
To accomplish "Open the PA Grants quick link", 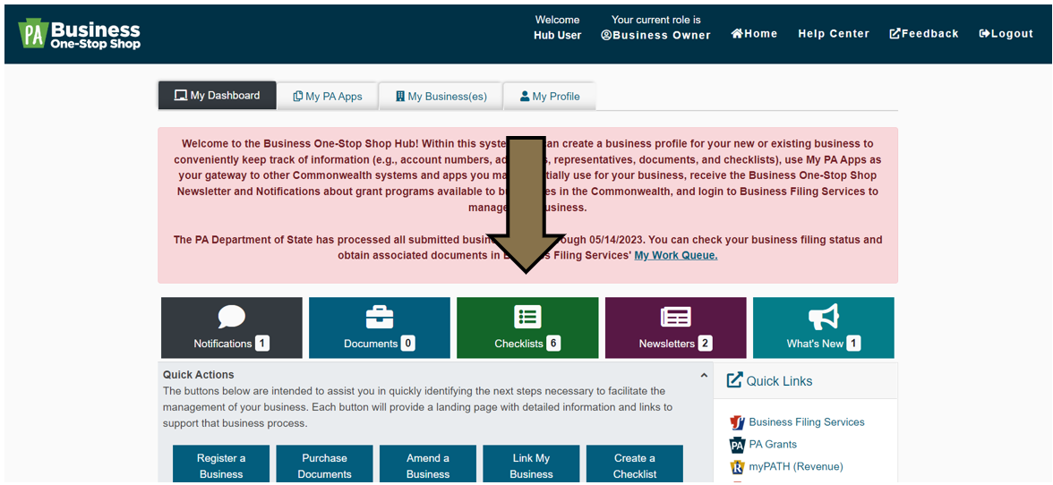I will (x=772, y=444).
